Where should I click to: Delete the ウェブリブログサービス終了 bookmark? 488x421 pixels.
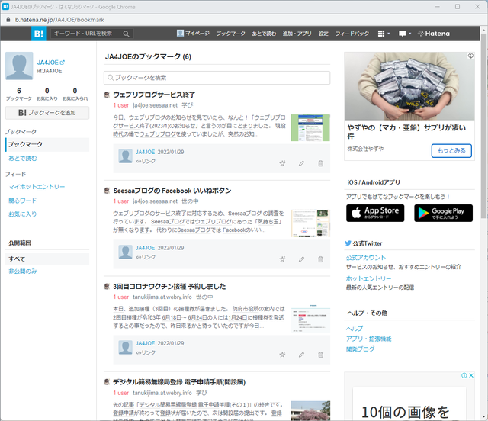point(320,163)
